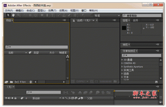
Task: Click the Project panel trash delete icon
Action: click(31, 82)
